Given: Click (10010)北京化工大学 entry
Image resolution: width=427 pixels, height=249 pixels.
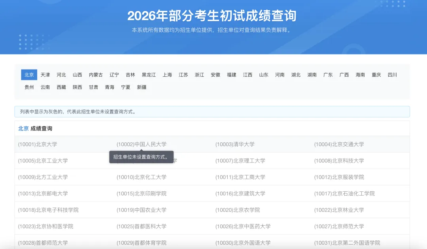Looking at the screenshot, I should click(x=141, y=177).
